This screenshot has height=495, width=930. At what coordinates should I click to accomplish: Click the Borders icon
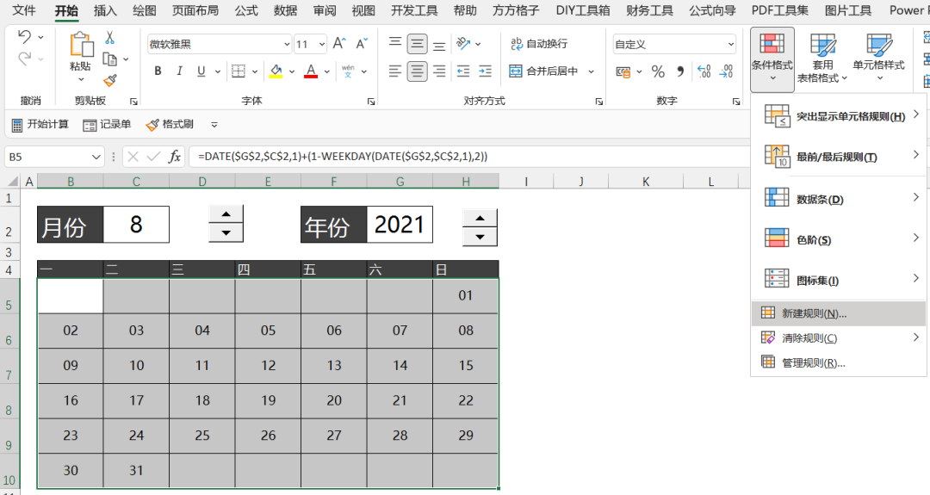point(239,71)
